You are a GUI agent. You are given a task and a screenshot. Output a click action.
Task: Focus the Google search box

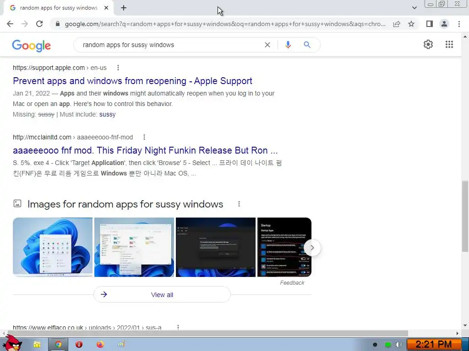pos(170,45)
